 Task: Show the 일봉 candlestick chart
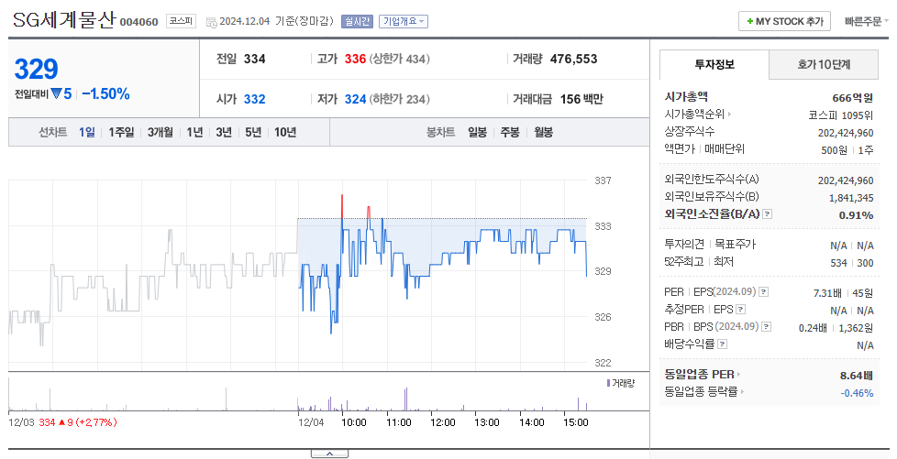(x=477, y=132)
